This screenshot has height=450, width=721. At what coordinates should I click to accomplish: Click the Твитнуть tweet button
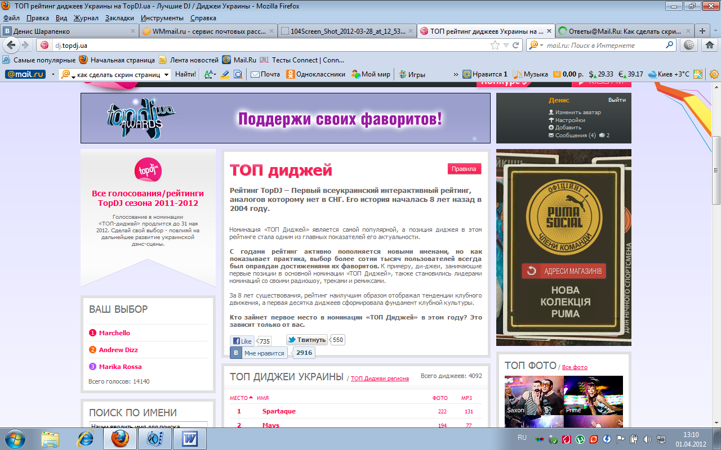(x=307, y=340)
